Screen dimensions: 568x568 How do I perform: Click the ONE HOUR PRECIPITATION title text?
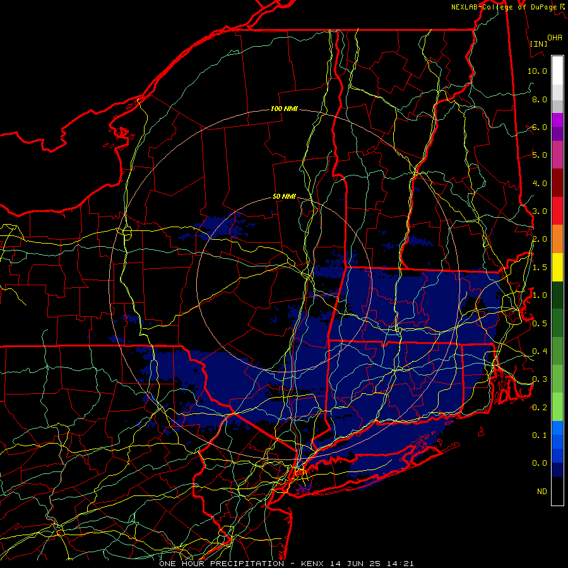[222, 564]
